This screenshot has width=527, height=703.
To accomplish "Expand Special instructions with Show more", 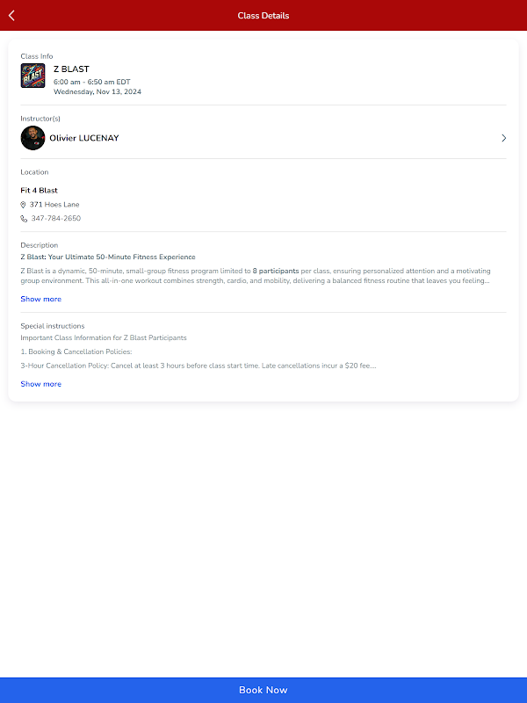I will tap(40, 384).
